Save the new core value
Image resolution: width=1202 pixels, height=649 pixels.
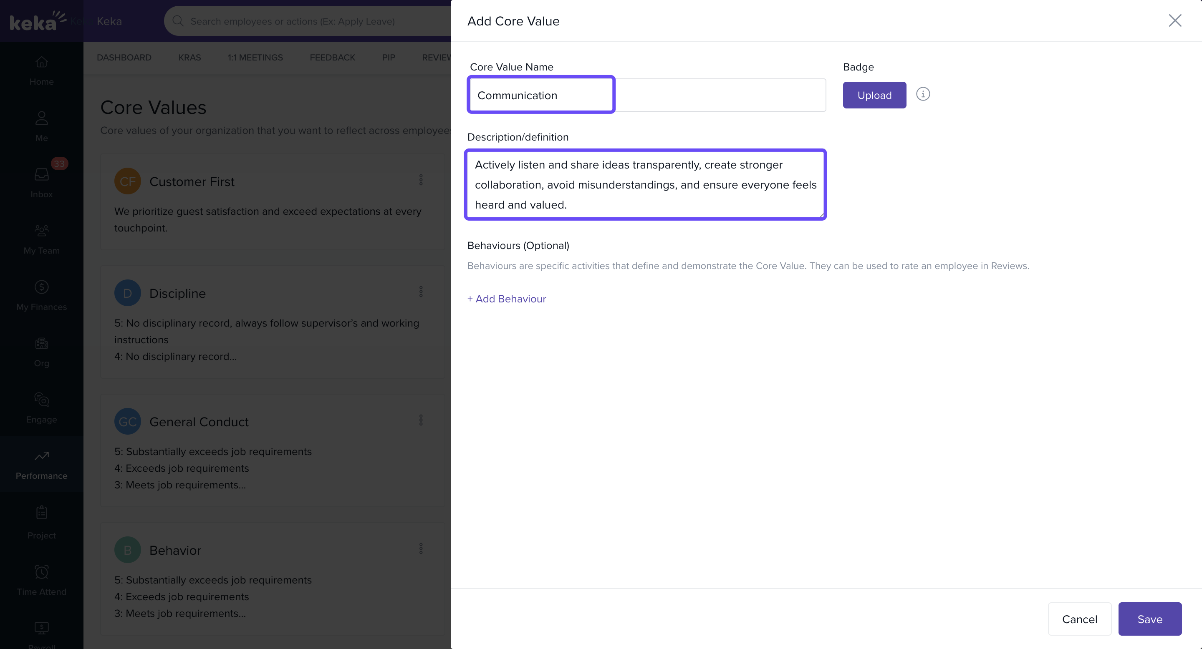(1149, 619)
